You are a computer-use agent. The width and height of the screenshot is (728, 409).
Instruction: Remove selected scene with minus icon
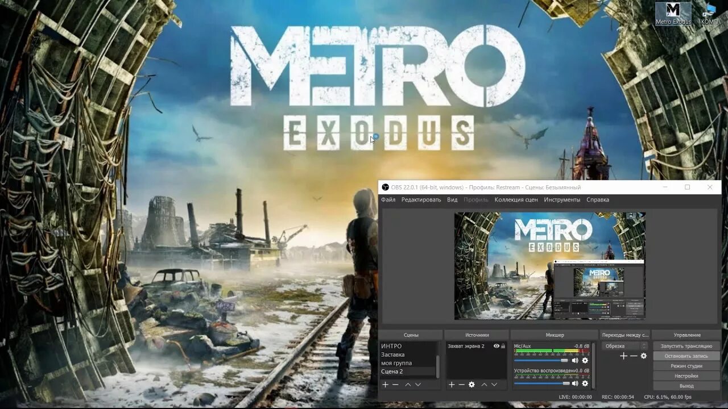[x=395, y=385]
